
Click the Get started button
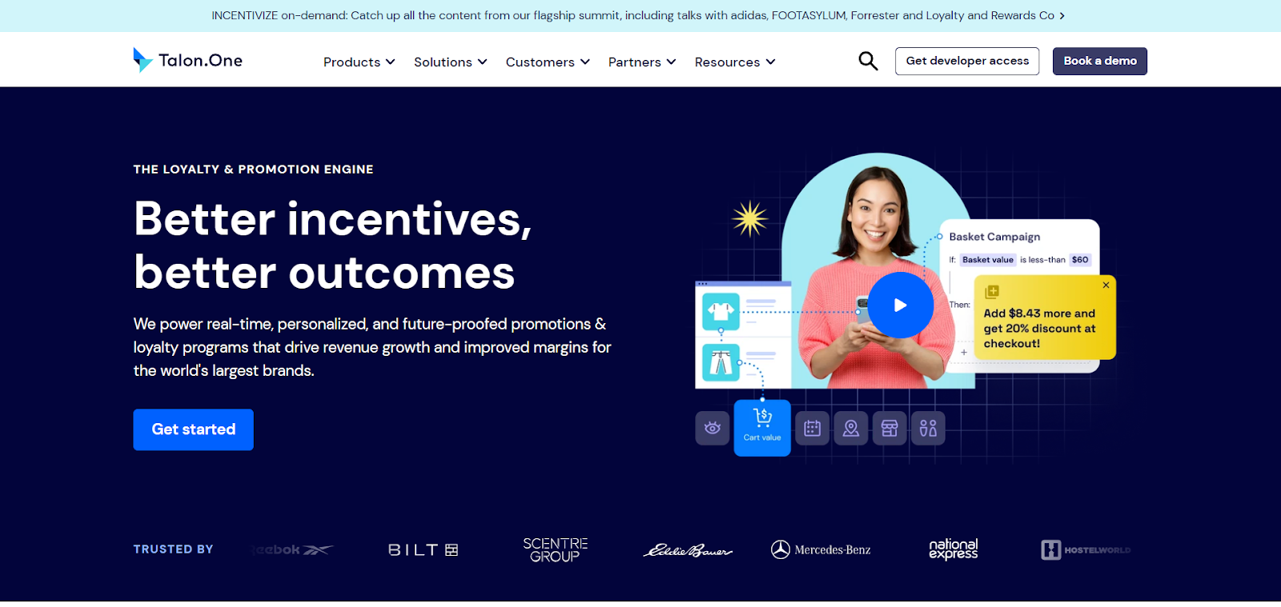194,429
